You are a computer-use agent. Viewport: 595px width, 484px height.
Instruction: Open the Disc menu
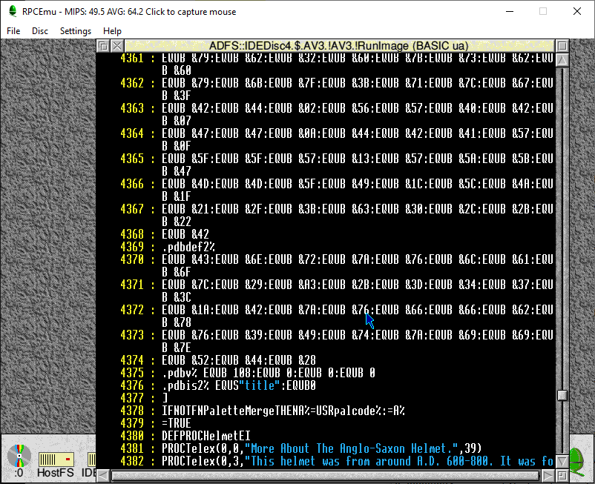point(40,31)
